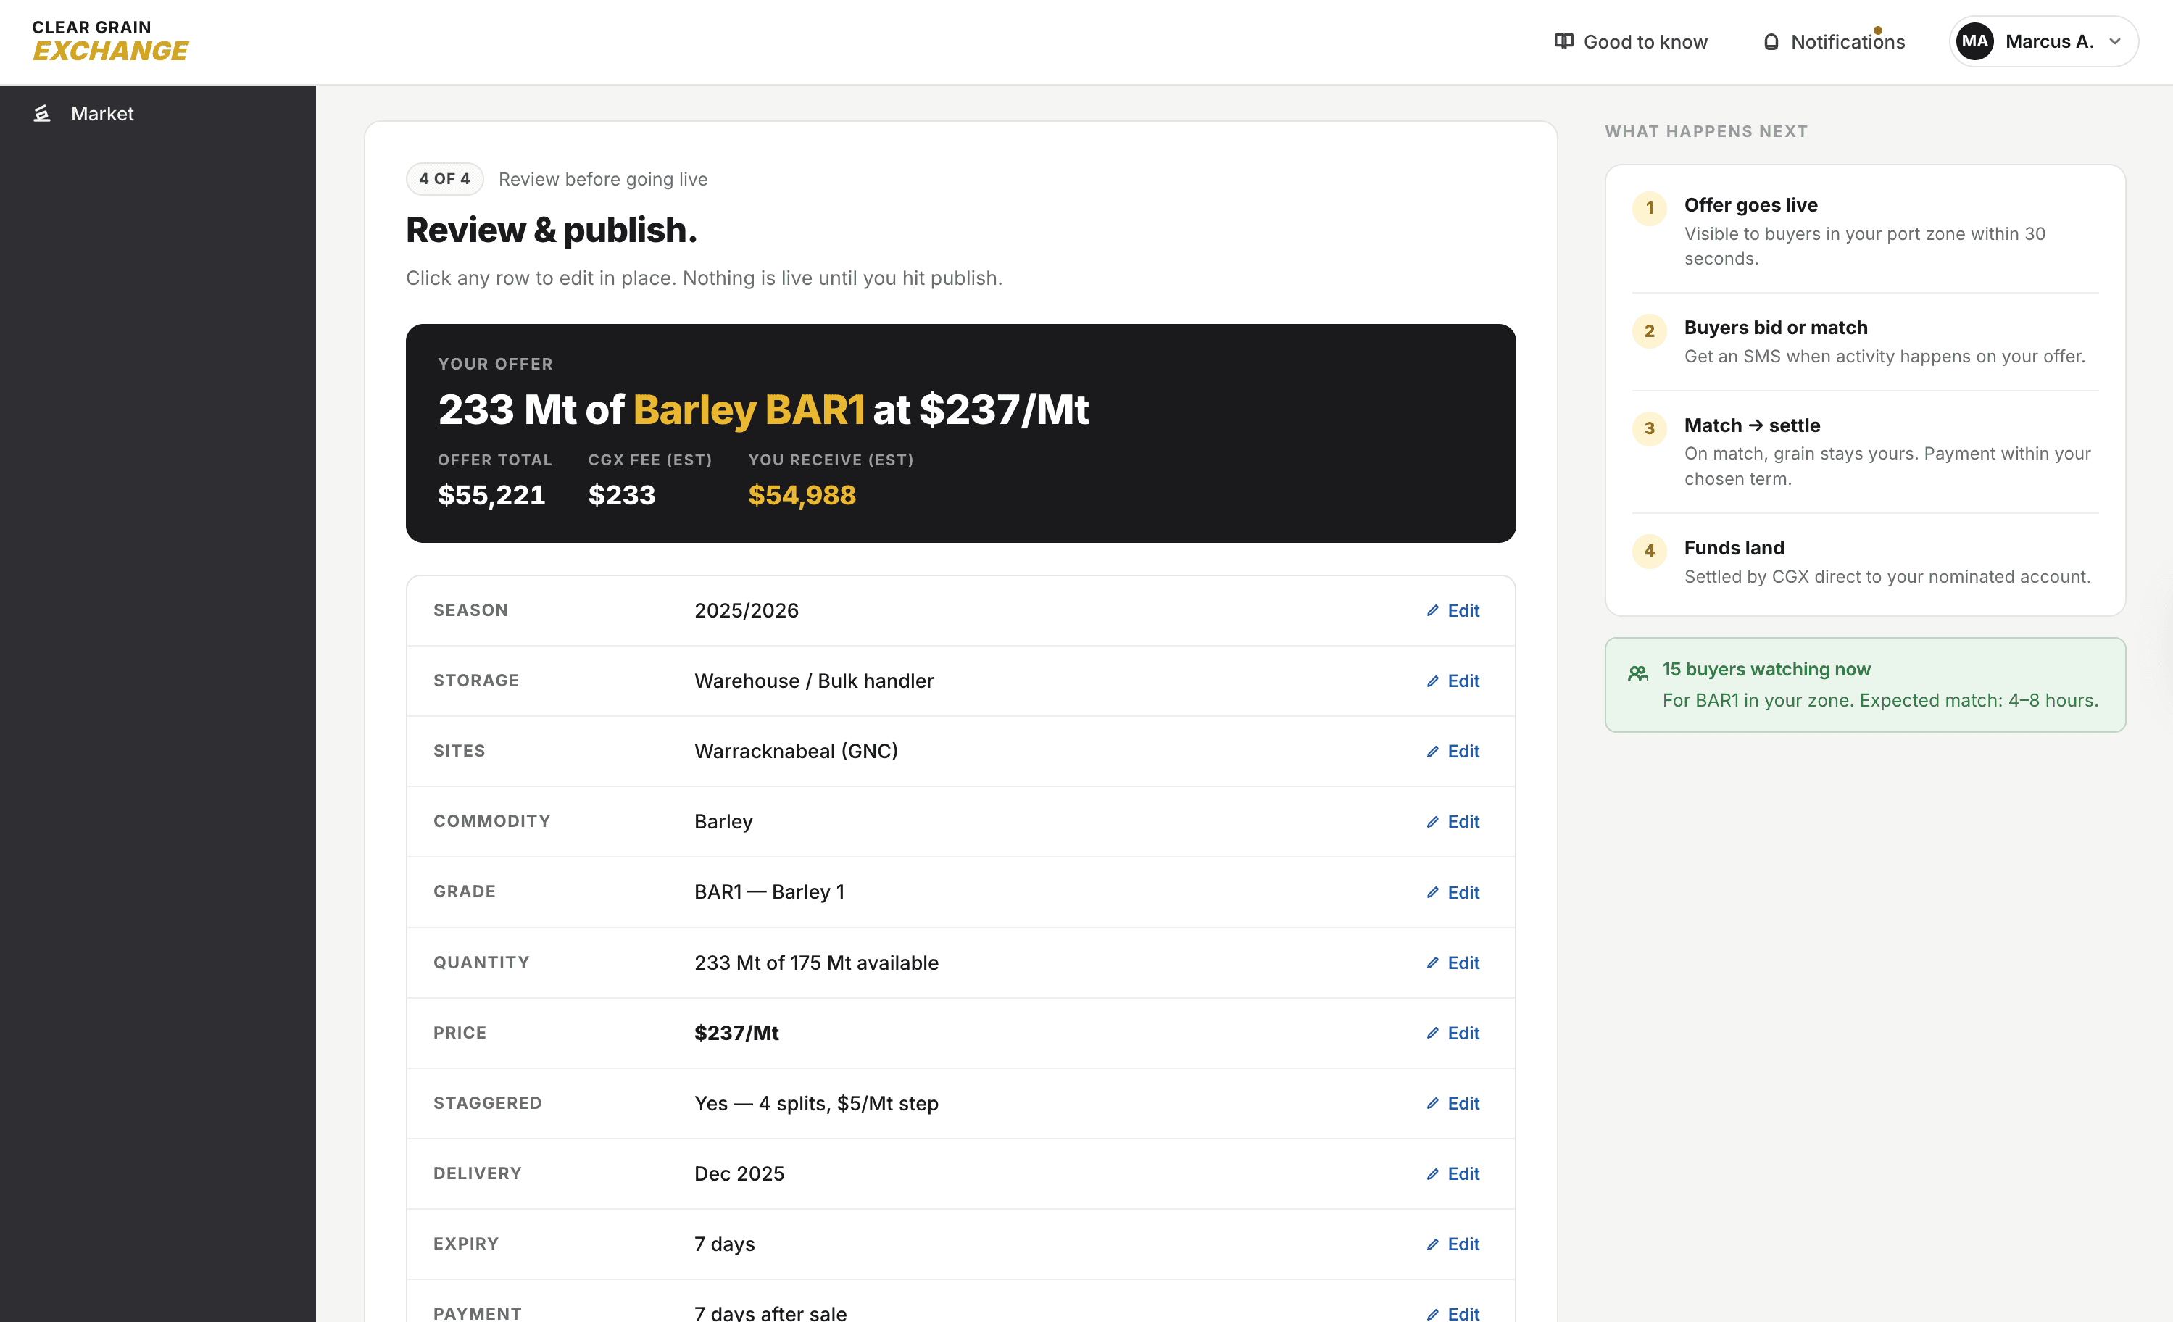2173x1322 pixels.
Task: Edit the Payment terms row
Action: point(1453,1313)
